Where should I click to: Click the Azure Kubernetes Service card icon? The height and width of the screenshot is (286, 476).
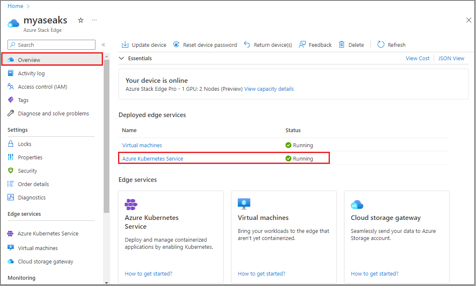(x=131, y=204)
